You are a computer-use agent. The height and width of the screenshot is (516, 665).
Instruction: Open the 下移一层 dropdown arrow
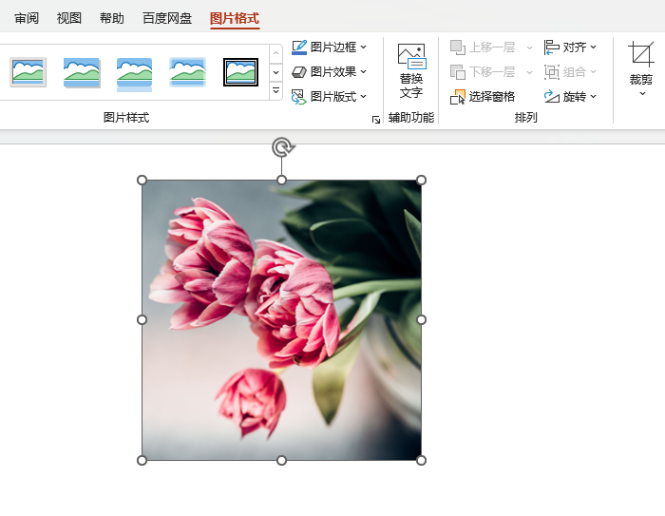(529, 72)
